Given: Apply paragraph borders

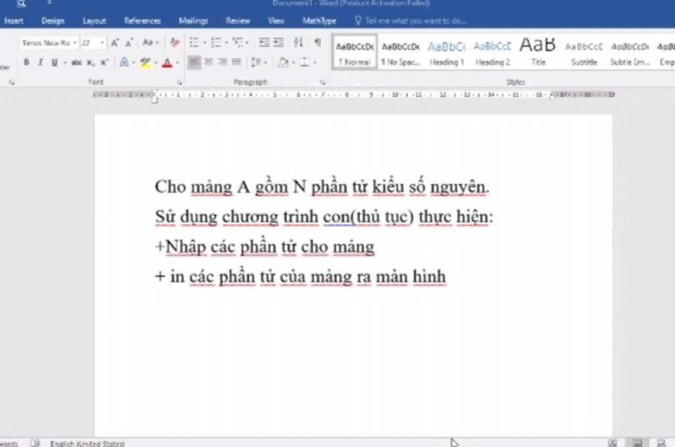Looking at the screenshot, I should (305, 63).
